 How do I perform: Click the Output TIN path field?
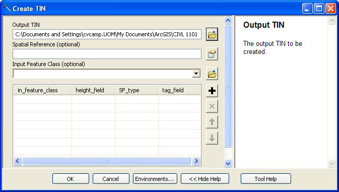coord(107,34)
